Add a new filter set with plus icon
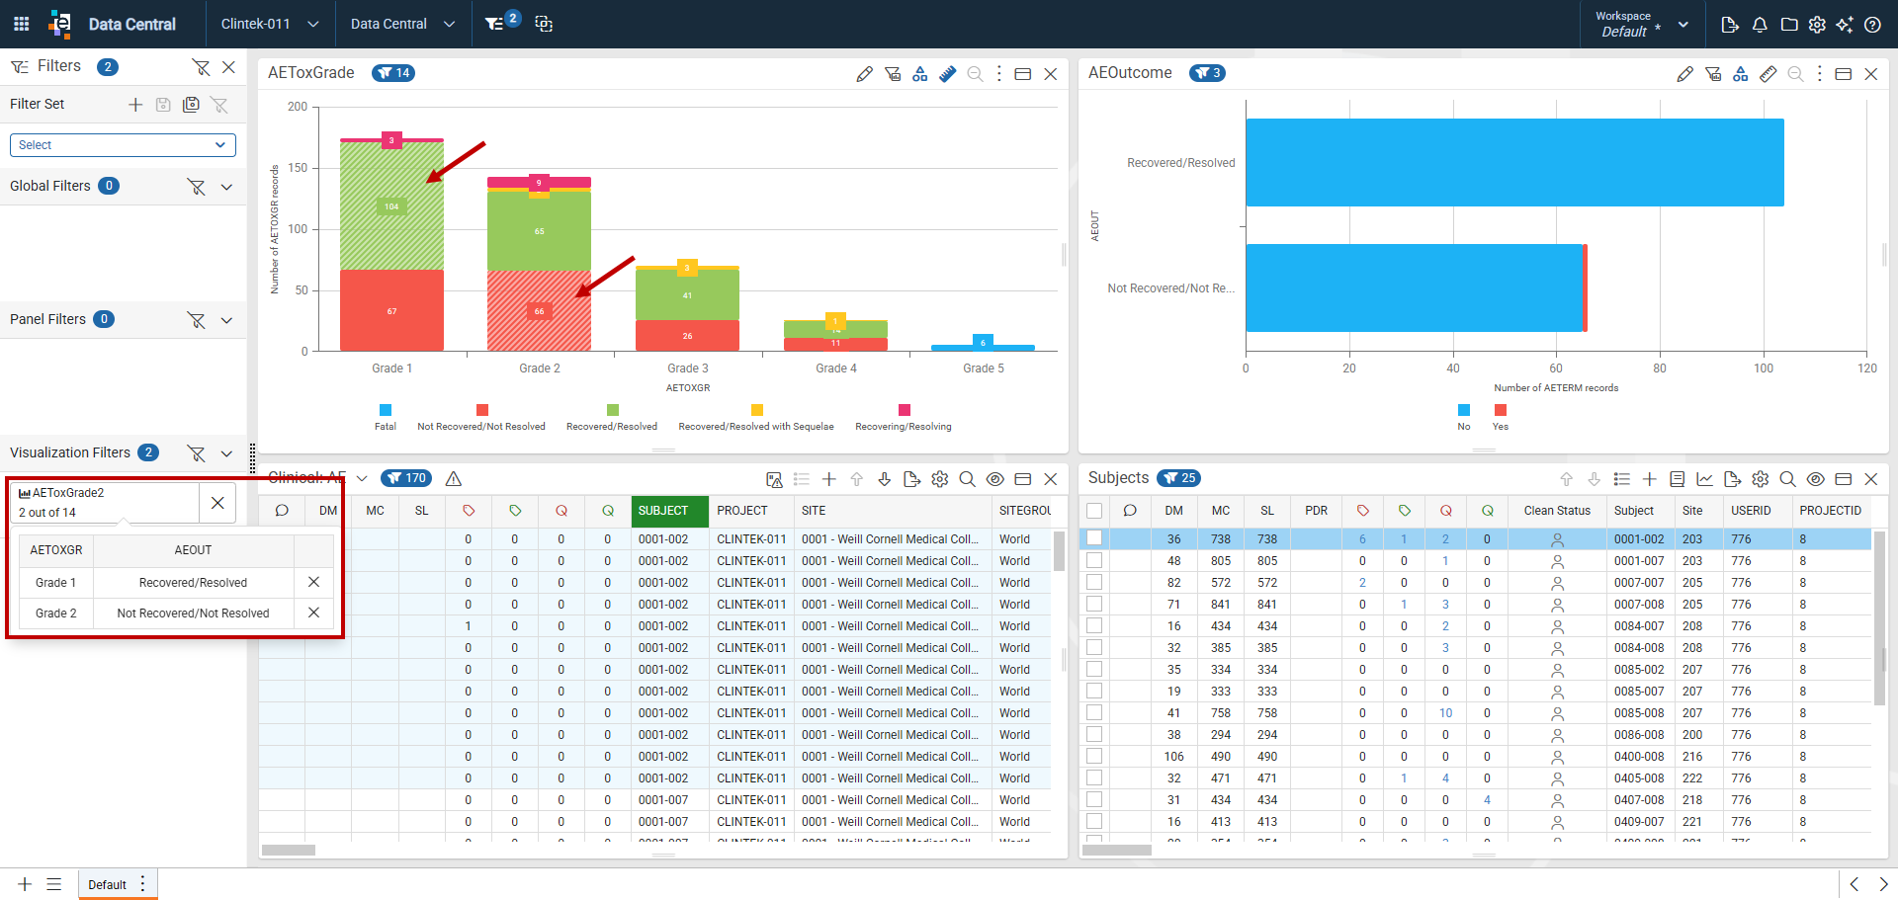This screenshot has width=1898, height=900. pyautogui.click(x=135, y=105)
